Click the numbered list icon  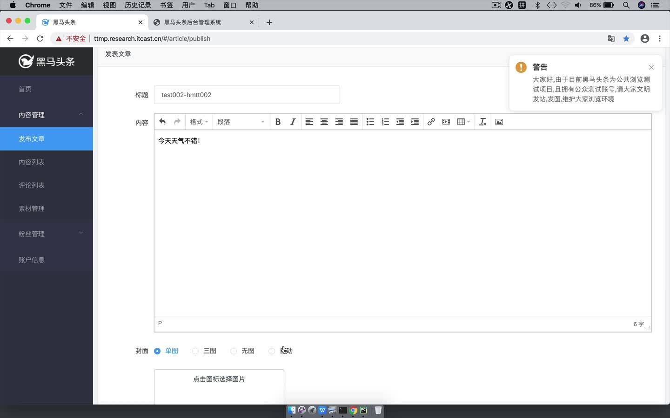click(x=385, y=122)
